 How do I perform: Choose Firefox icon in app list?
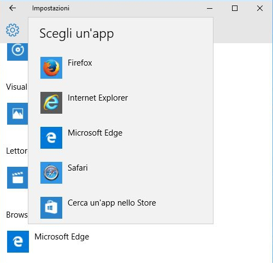tap(51, 68)
